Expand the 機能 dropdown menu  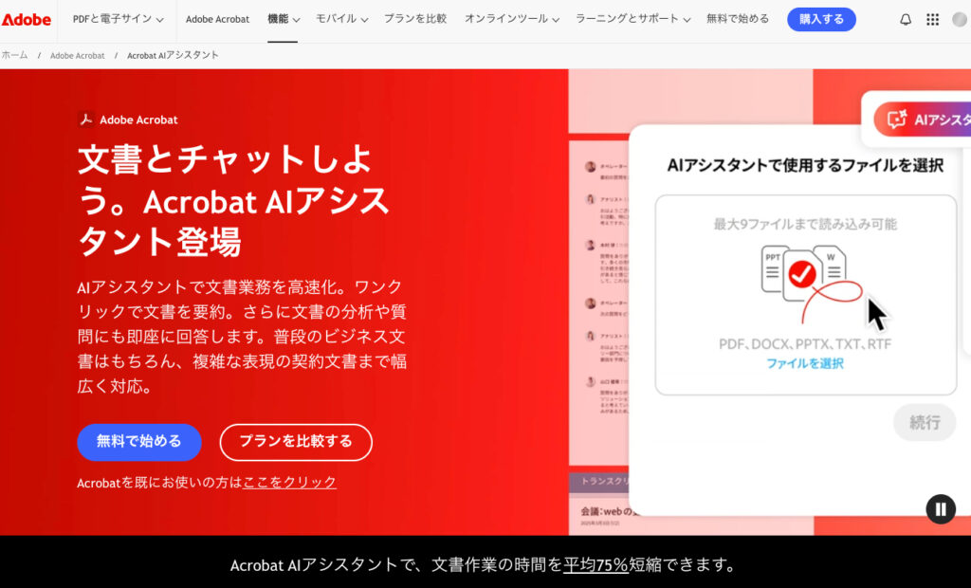[283, 19]
